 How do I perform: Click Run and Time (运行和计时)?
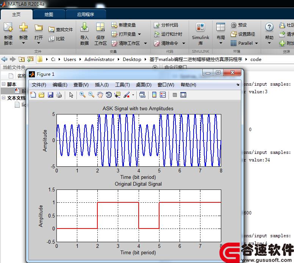168,34
